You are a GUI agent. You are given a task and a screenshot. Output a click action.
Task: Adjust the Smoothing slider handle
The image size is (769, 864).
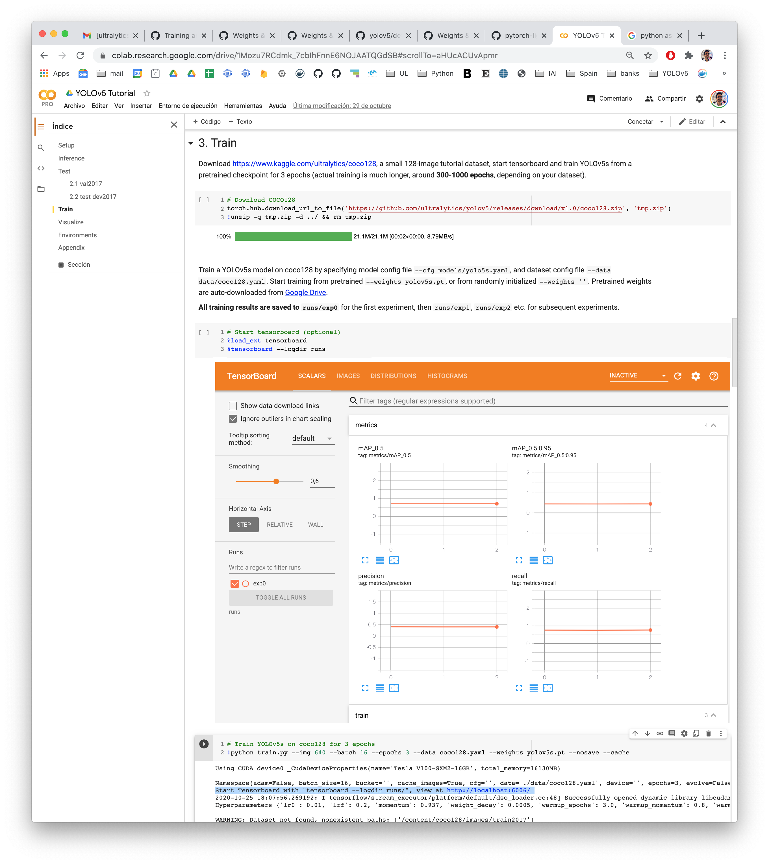click(276, 481)
